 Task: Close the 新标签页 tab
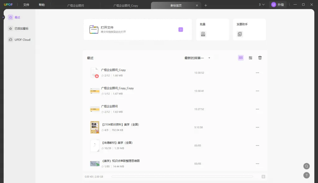tap(197, 6)
